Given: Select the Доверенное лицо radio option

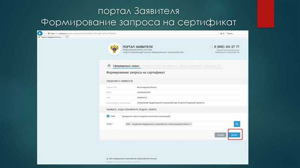Looking at the screenshot, I should coord(120,116).
